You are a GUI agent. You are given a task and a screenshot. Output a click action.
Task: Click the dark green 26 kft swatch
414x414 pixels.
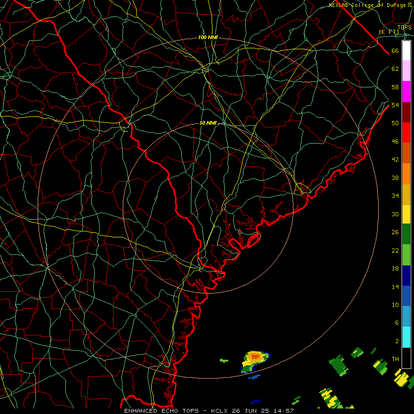pyautogui.click(x=406, y=234)
